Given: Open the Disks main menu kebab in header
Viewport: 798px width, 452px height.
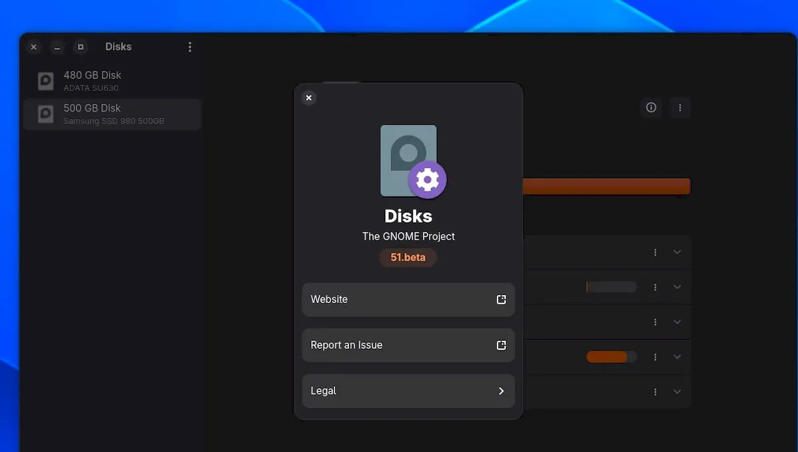Looking at the screenshot, I should (x=190, y=47).
